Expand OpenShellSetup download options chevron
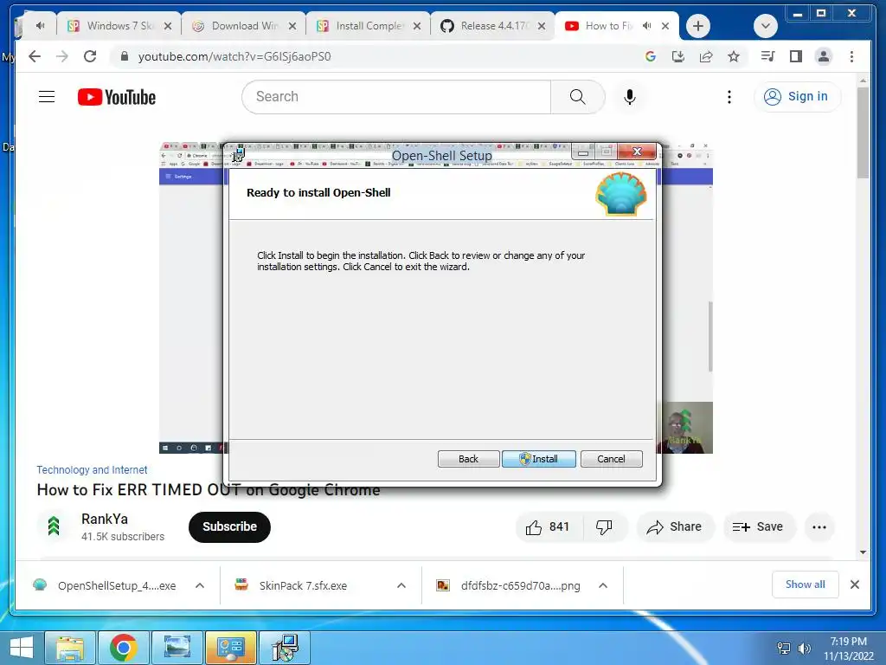Screen dimensions: 886x665 200,585
